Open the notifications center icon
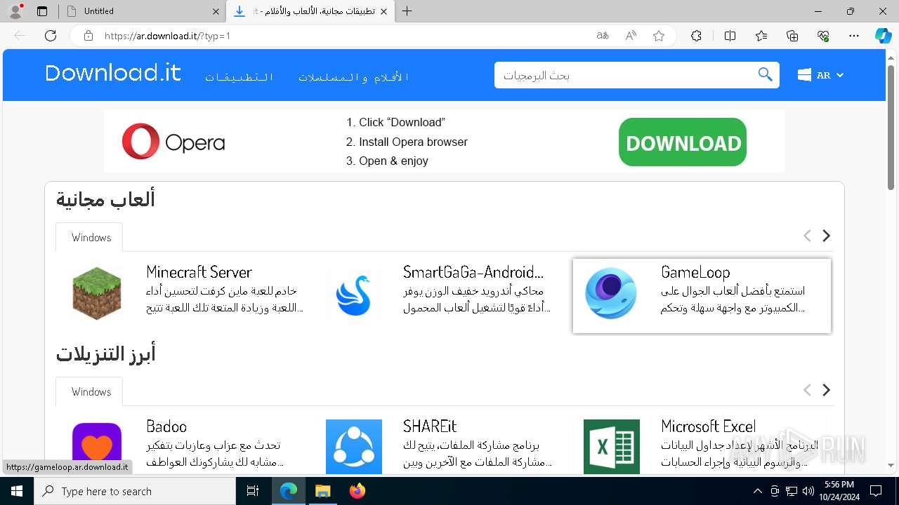 click(876, 491)
